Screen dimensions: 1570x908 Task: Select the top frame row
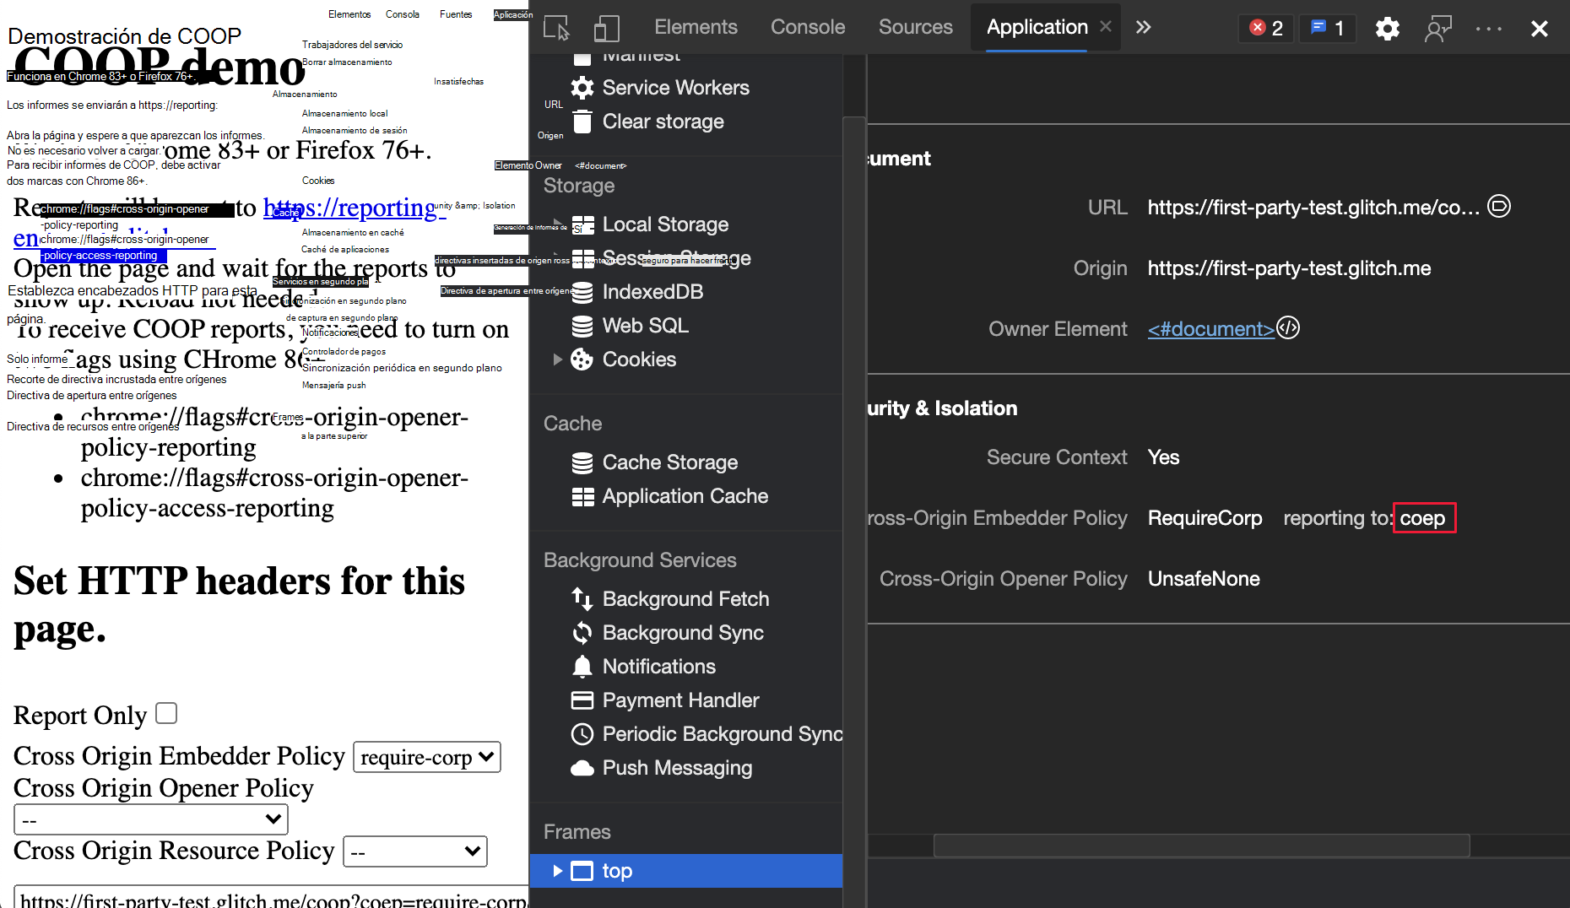(x=686, y=871)
